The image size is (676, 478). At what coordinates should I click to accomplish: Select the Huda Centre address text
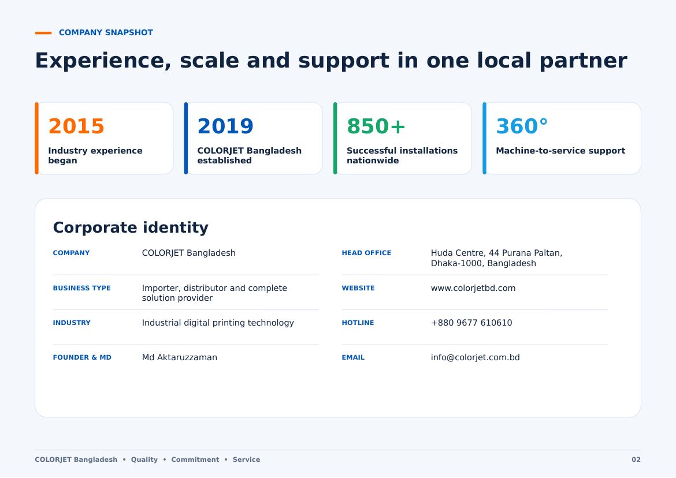click(x=496, y=258)
